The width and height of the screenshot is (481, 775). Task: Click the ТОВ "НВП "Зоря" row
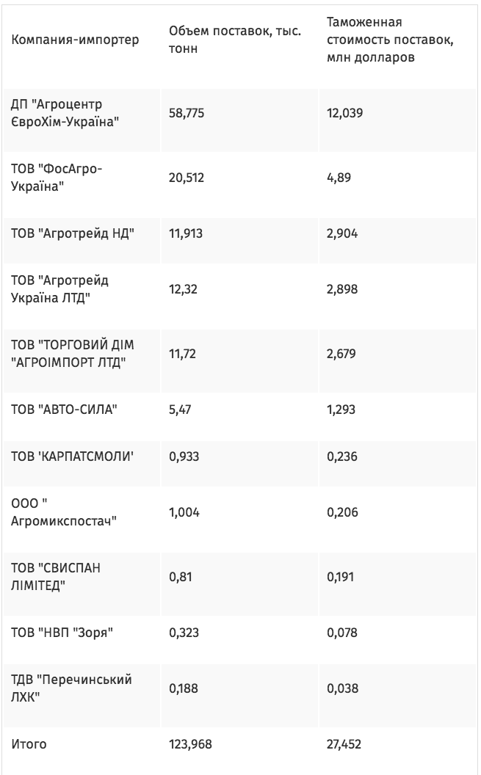pyautogui.click(x=239, y=633)
